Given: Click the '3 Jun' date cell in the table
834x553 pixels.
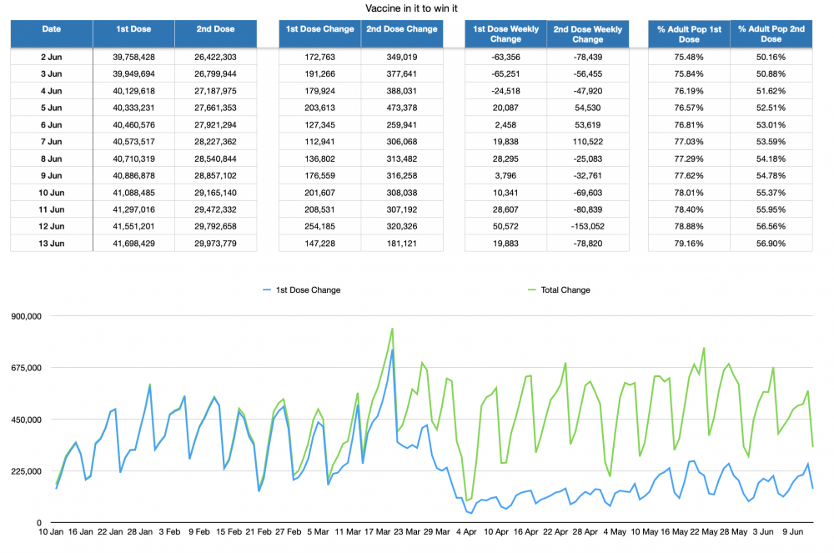Looking at the screenshot, I should pyautogui.click(x=52, y=74).
